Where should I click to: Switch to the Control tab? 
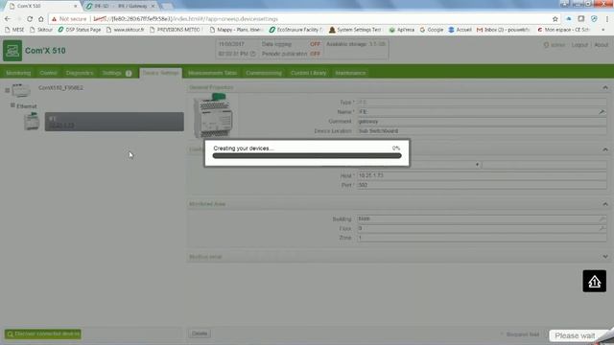pos(48,73)
